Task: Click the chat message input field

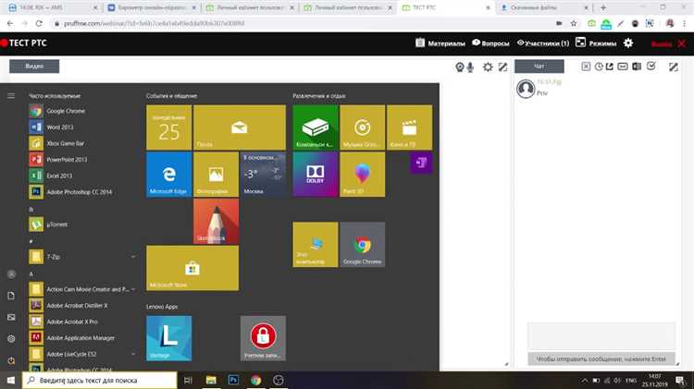Action: click(601, 336)
